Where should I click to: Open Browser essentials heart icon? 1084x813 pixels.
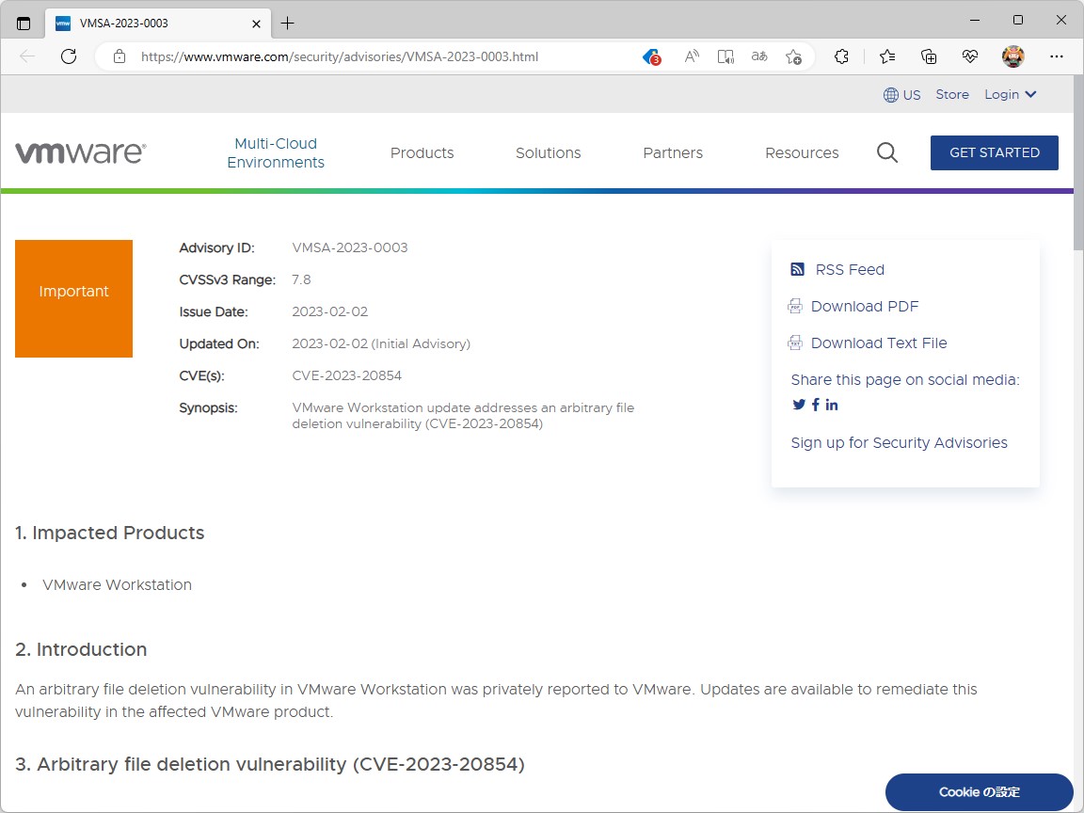click(x=970, y=56)
